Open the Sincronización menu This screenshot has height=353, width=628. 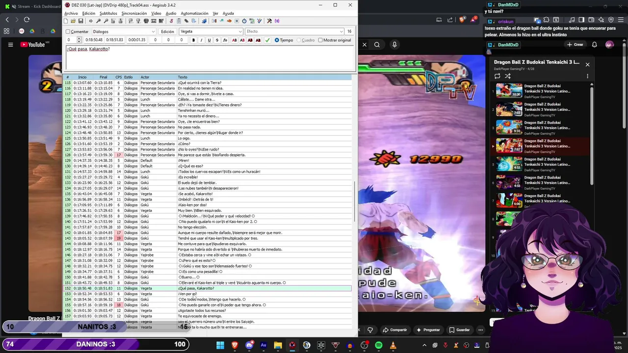tap(134, 13)
